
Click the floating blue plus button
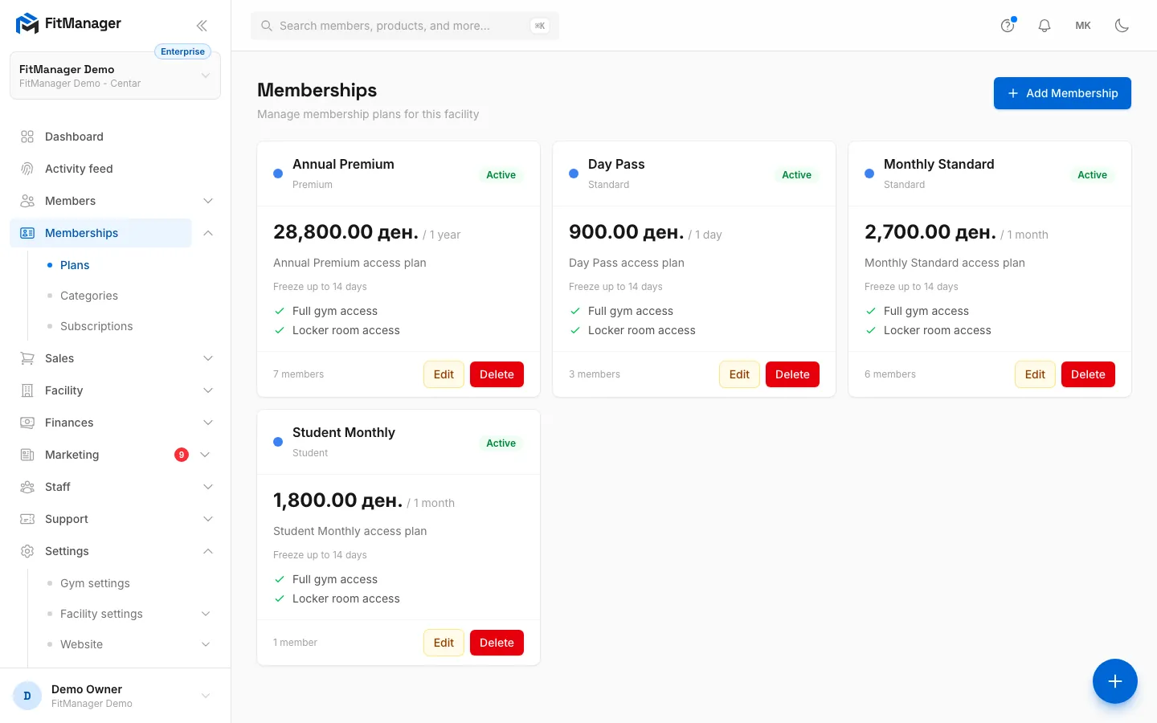tap(1115, 681)
